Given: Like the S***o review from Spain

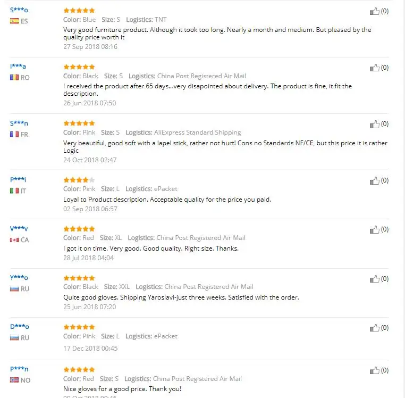Looking at the screenshot, I should tap(375, 11).
